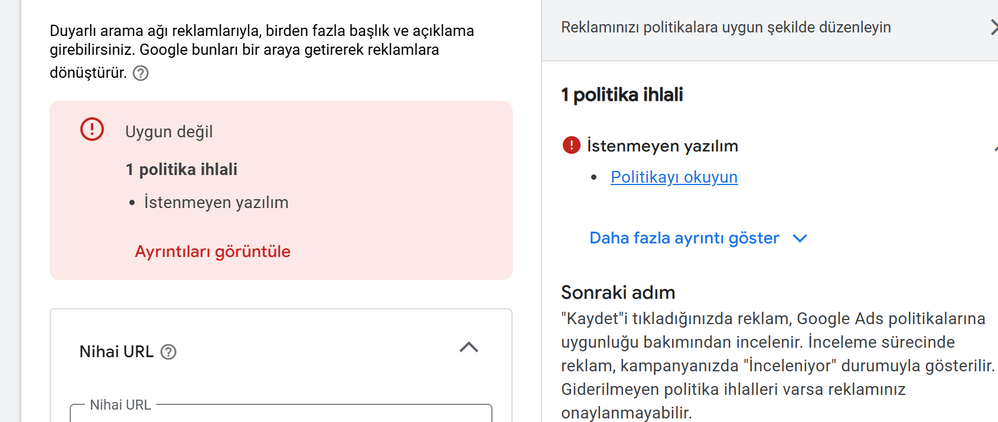Focus the Nihai URL text field

click(281, 414)
